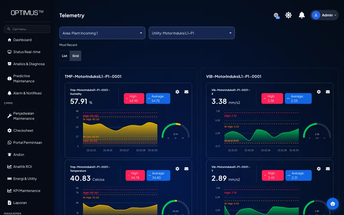Click Average: 54.75 badge on Humidity card
The image size is (344, 215).
(x=158, y=98)
